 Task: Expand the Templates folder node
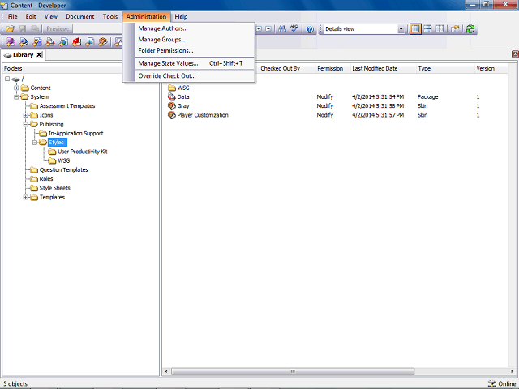(25, 197)
